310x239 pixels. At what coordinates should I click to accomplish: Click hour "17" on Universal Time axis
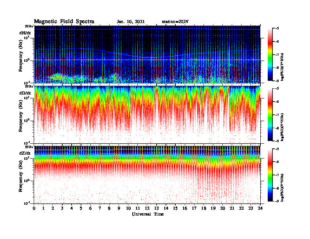195,208
